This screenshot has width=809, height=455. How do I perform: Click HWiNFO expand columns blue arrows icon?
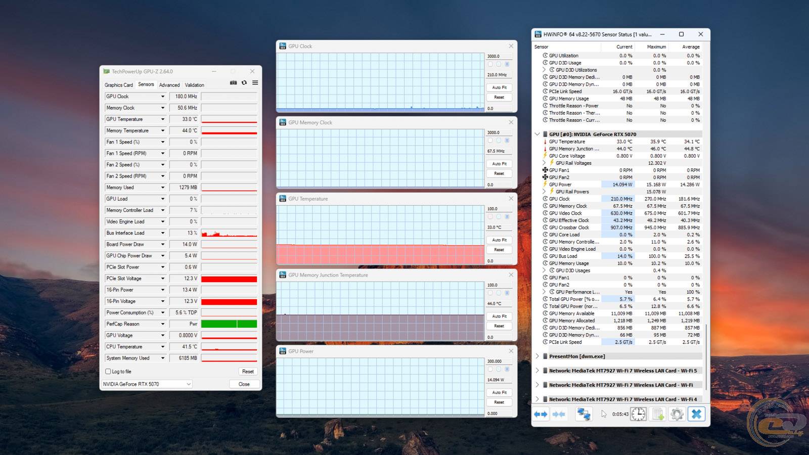(541, 415)
